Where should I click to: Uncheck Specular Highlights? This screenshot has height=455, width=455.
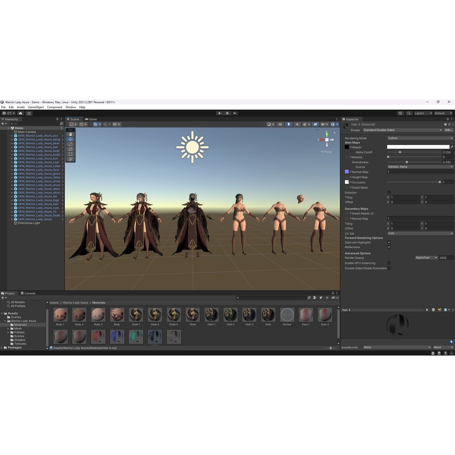coord(389,242)
